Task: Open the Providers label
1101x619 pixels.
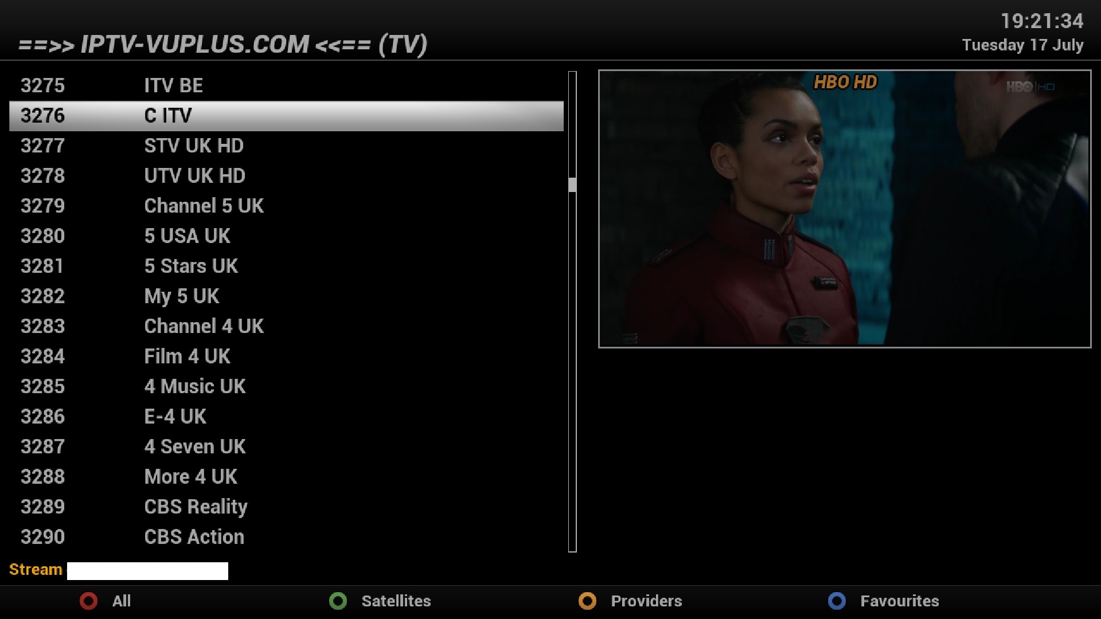Action: pos(646,601)
